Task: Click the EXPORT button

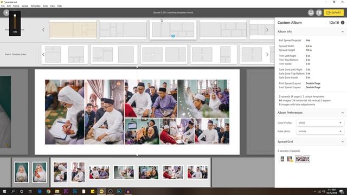Action: coord(334,12)
